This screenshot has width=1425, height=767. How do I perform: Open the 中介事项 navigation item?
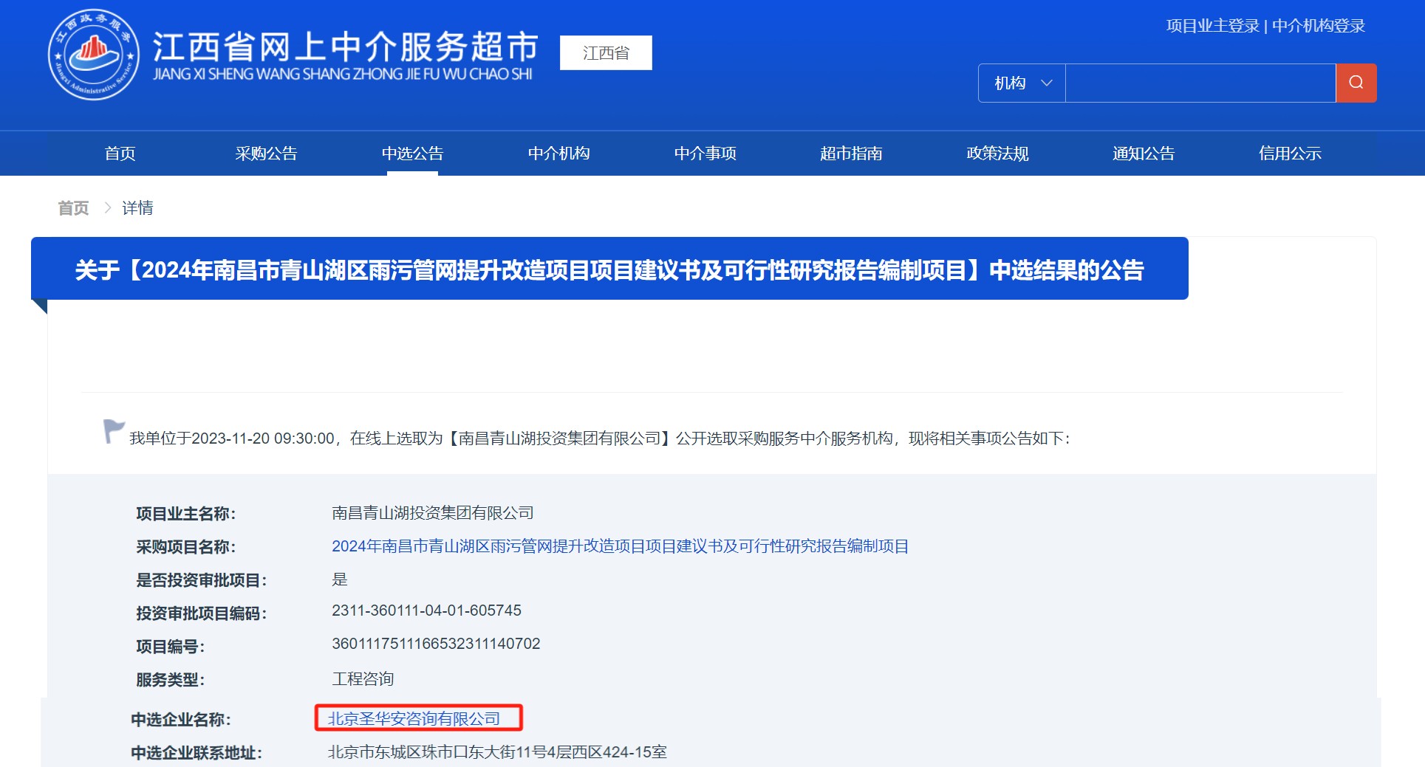(x=705, y=154)
